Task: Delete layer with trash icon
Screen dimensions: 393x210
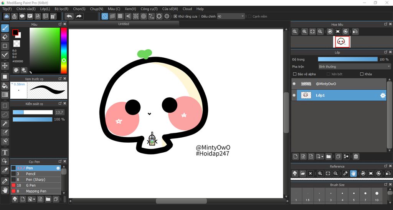Action: coord(356,157)
